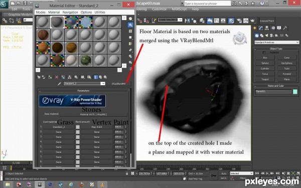
Task: Click the ViewCube in the viewport
Action: (x=239, y=38)
